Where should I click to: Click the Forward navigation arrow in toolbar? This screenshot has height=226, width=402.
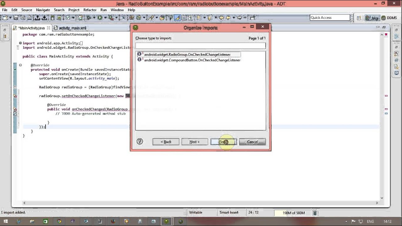click(x=239, y=18)
